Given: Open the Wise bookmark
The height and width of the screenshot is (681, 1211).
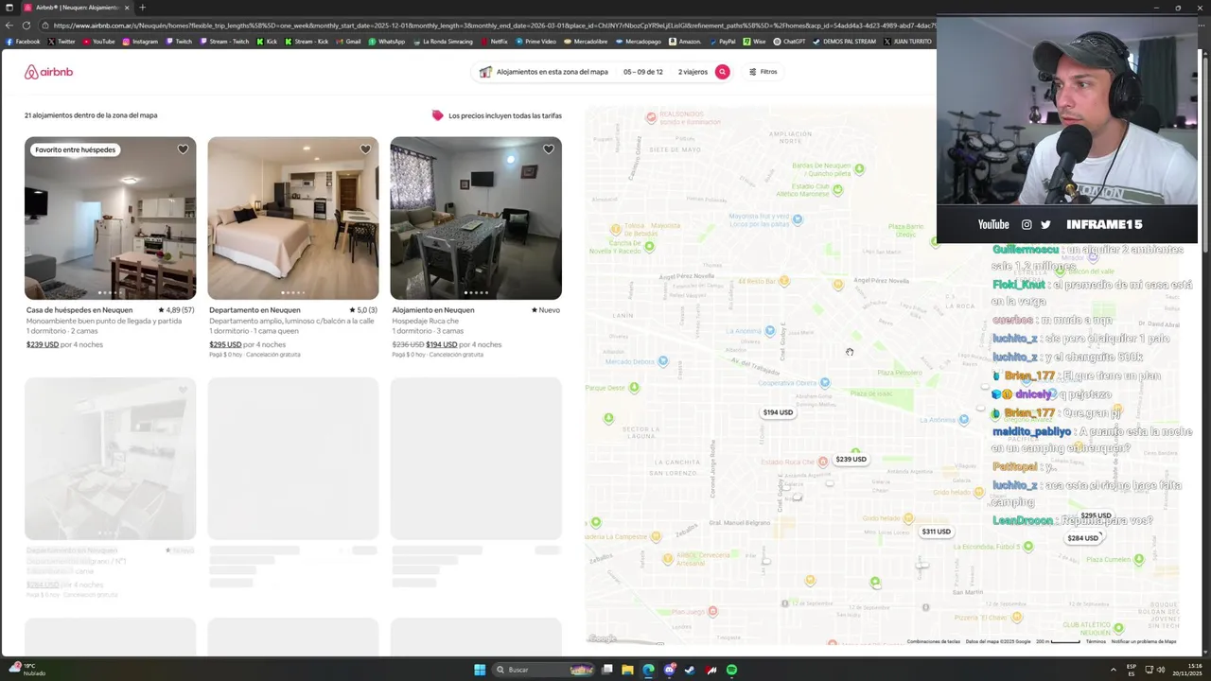Looking at the screenshot, I should (754, 42).
